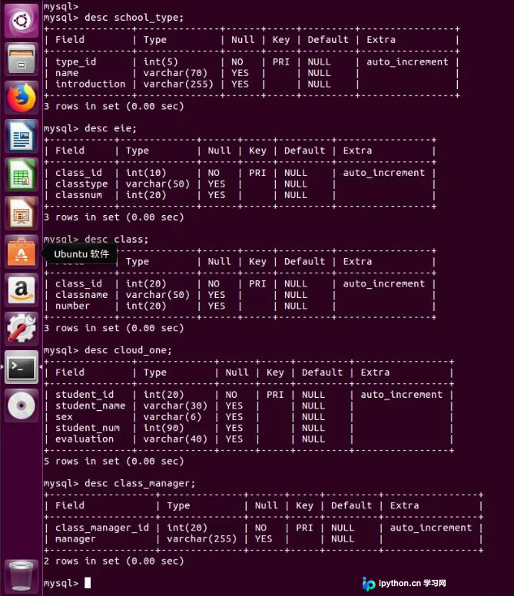
Task: Click the 'varchar(6)' type cell
Action: pyautogui.click(x=172, y=417)
